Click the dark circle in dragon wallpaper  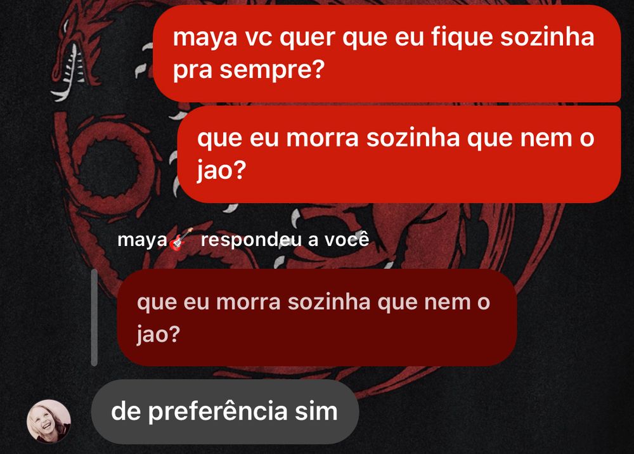coord(108,167)
